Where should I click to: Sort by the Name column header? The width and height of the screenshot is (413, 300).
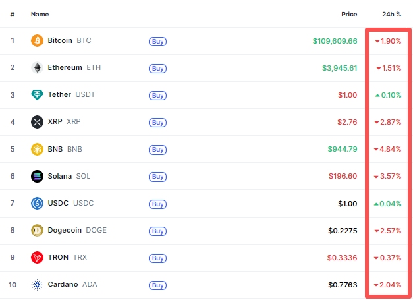(40, 14)
